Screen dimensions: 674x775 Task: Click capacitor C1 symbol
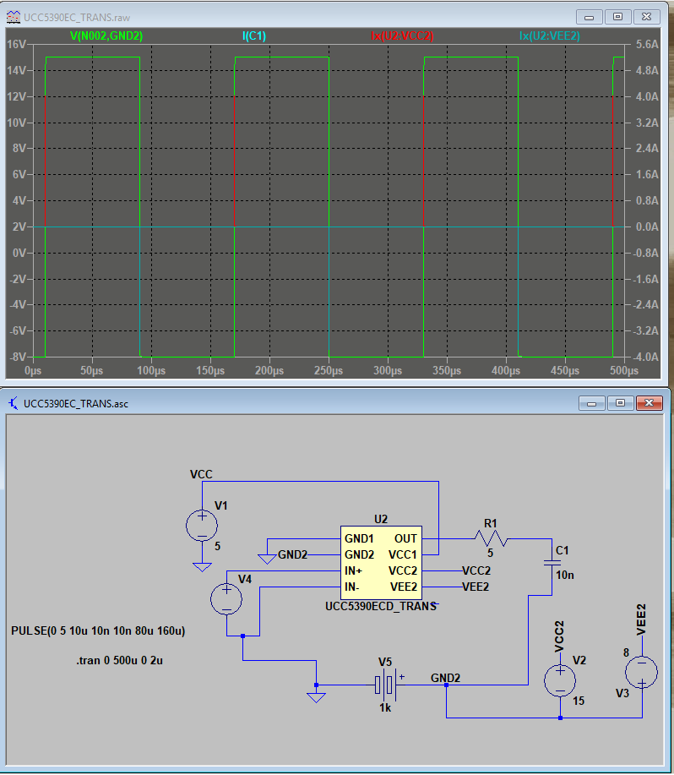[x=552, y=563]
